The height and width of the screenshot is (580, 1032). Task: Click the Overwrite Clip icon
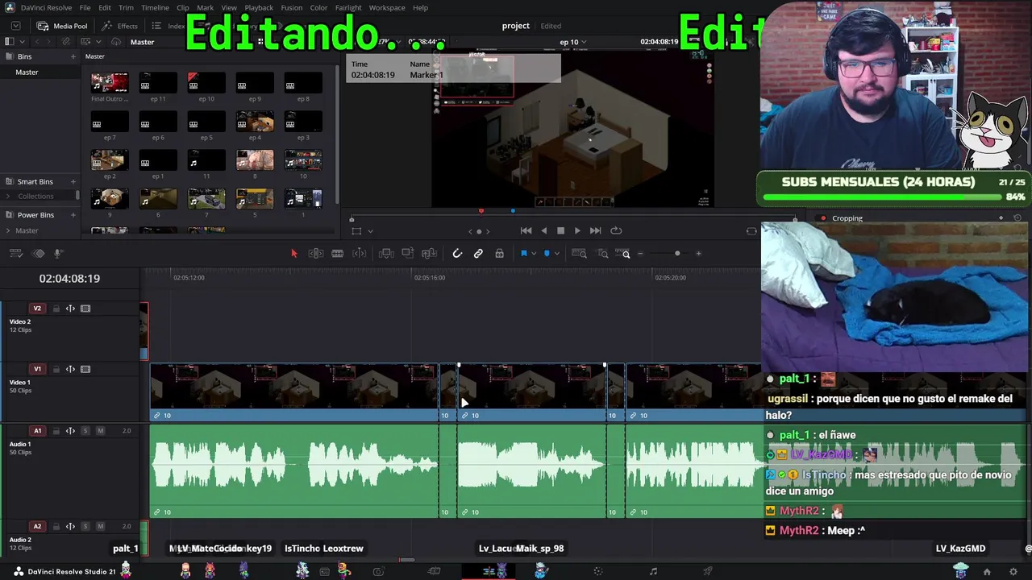(x=408, y=254)
